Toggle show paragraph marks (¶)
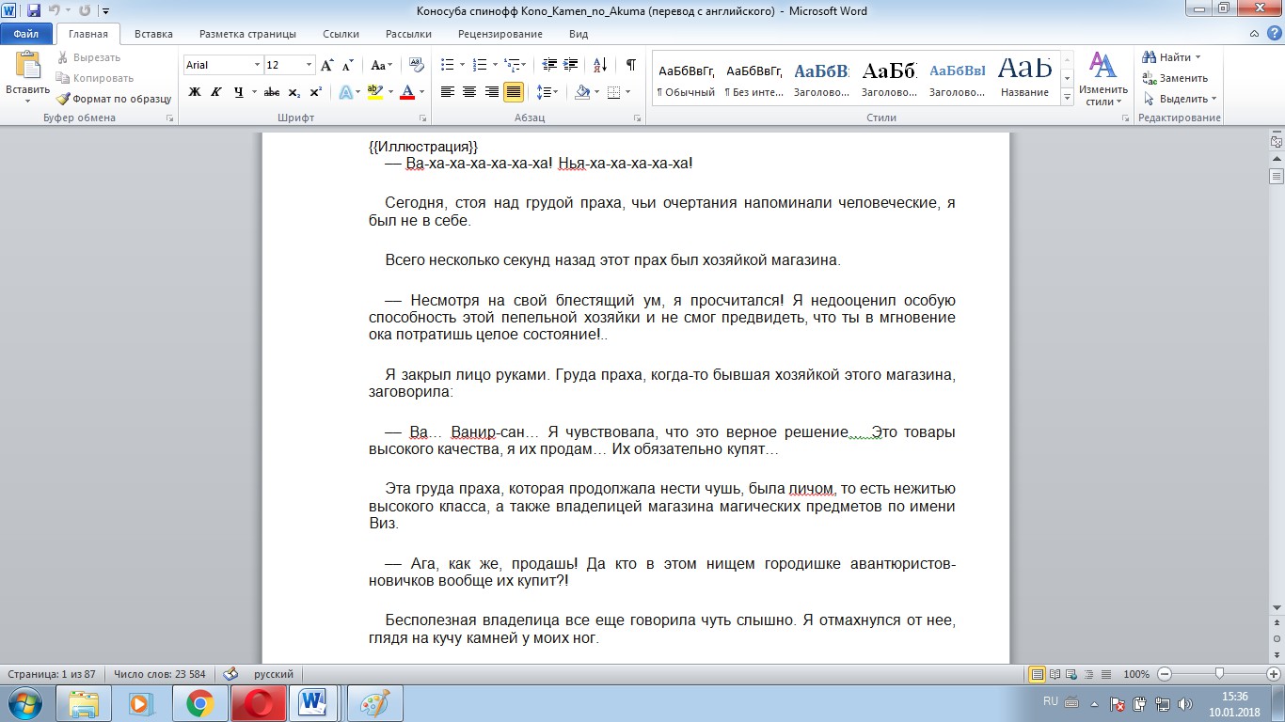The height and width of the screenshot is (722, 1285). click(x=631, y=65)
